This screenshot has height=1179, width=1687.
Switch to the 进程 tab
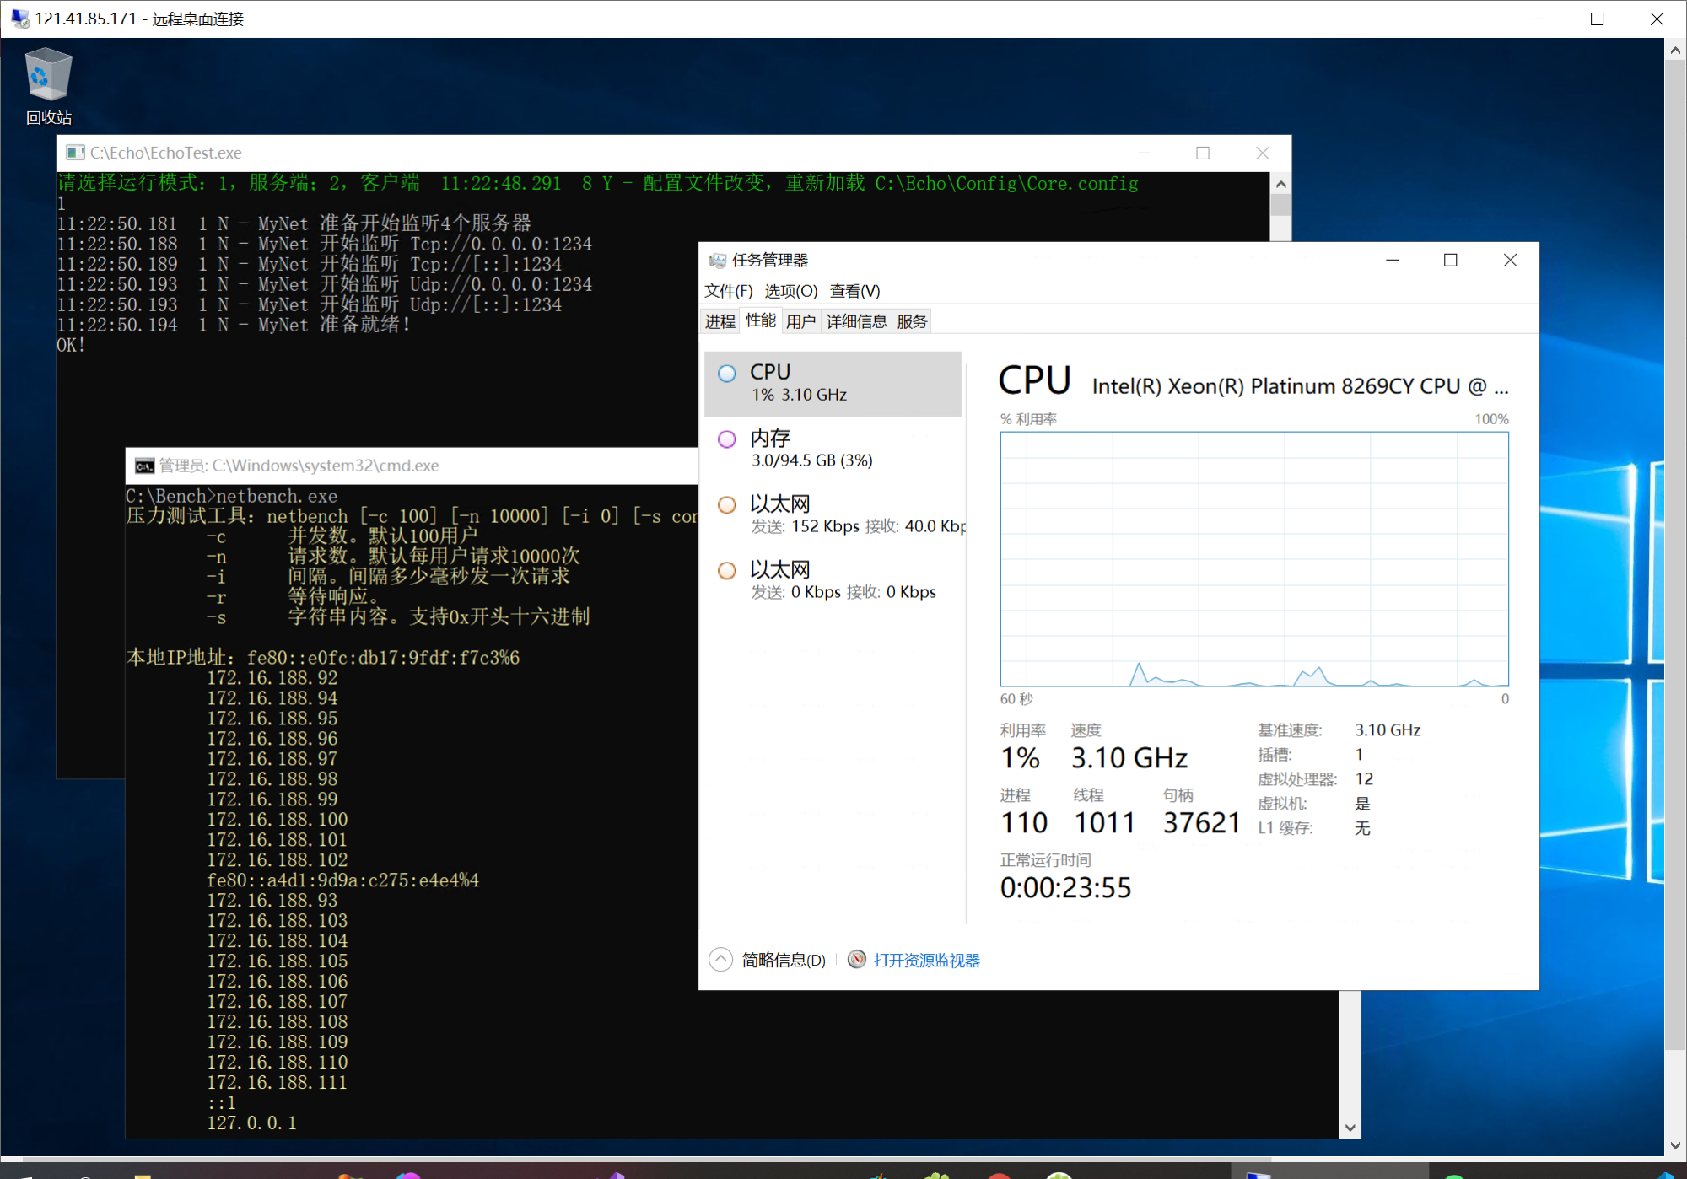coord(720,321)
